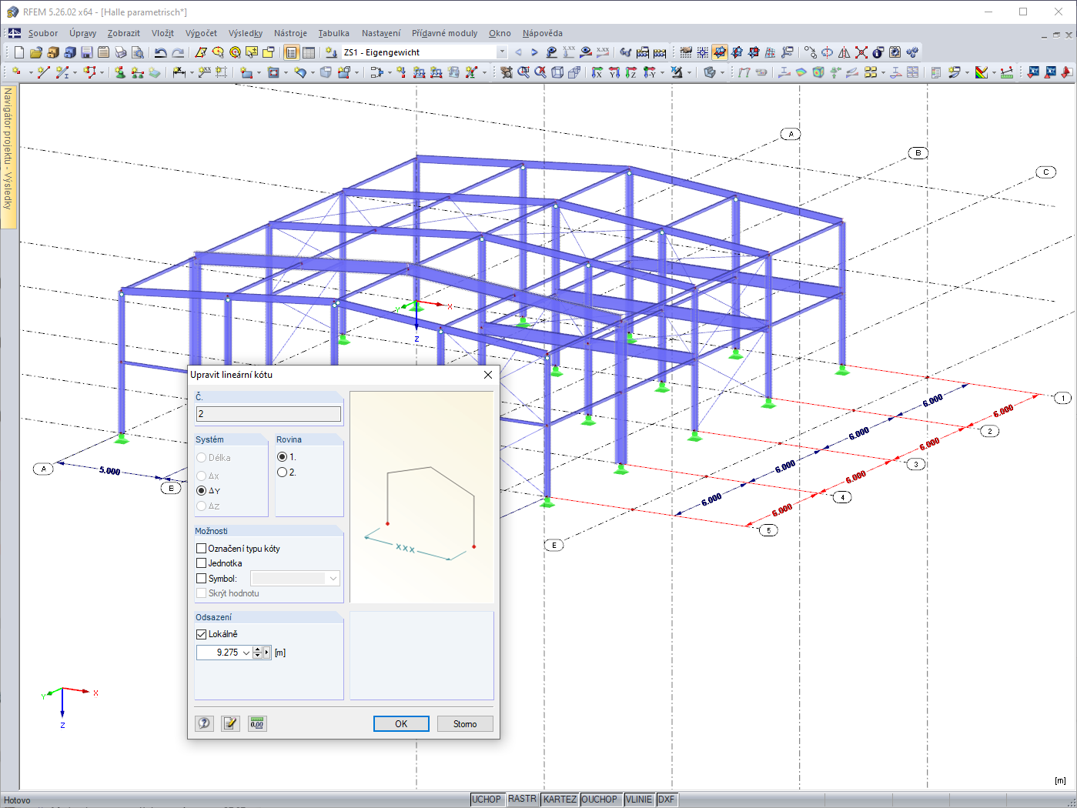
Task: Open the Úpravy menu
Action: [83, 33]
